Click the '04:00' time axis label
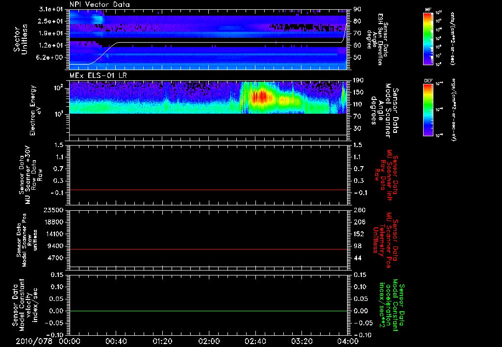This screenshot has width=502, height=347. pos(348,341)
